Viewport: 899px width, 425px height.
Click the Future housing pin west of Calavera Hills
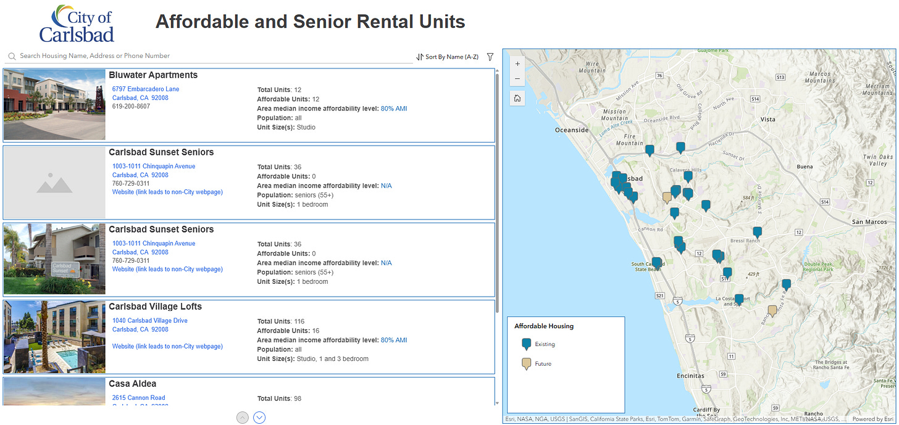click(667, 197)
